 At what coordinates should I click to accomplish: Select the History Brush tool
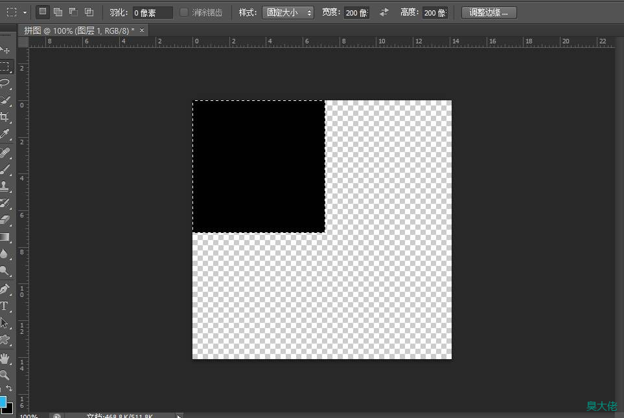click(x=5, y=203)
